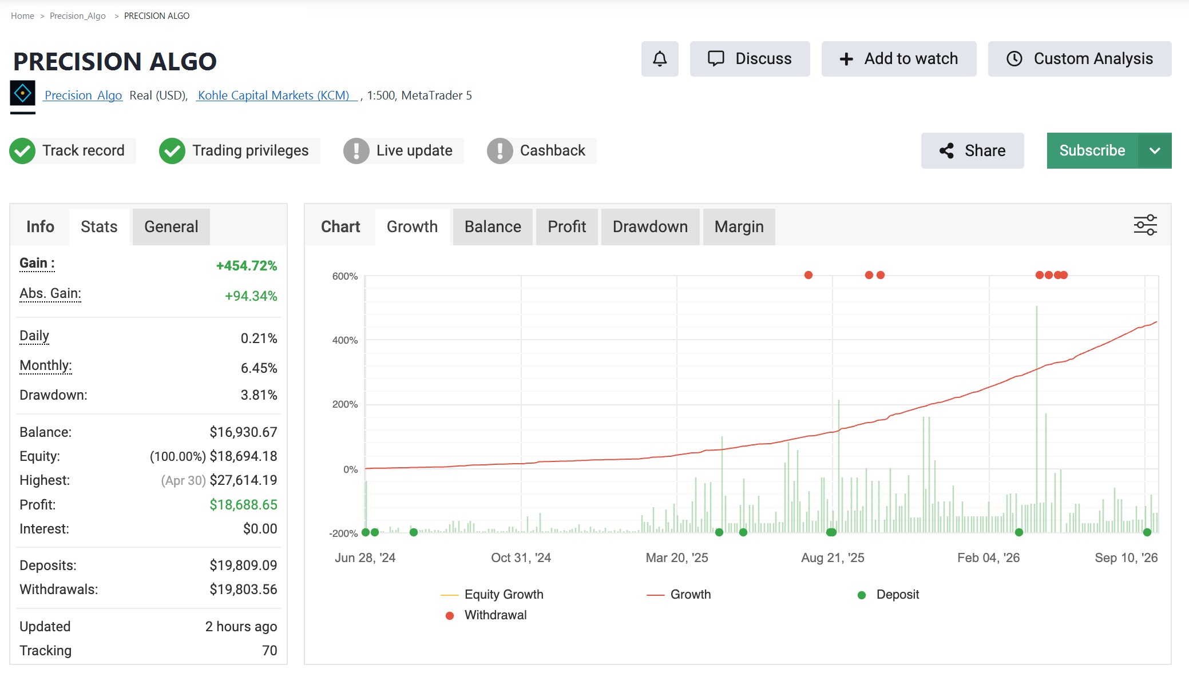Click the Trading privileges green checkmark icon
1189x677 pixels.
pyautogui.click(x=172, y=151)
